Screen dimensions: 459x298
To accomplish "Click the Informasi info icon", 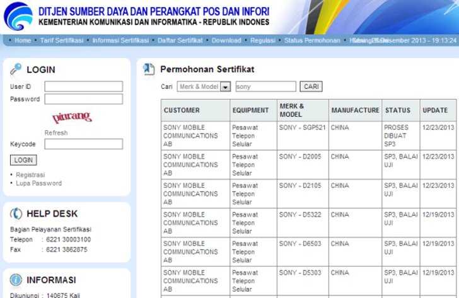I will [16, 280].
